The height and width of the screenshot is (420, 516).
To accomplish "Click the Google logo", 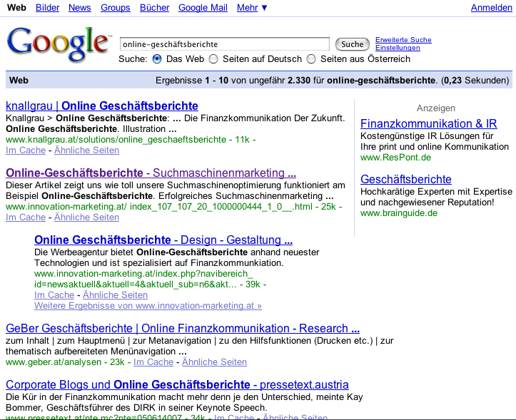I will pyautogui.click(x=59, y=44).
